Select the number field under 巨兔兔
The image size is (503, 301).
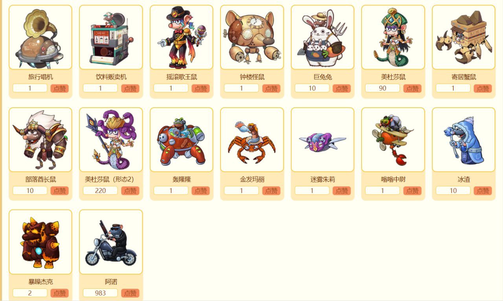click(312, 88)
